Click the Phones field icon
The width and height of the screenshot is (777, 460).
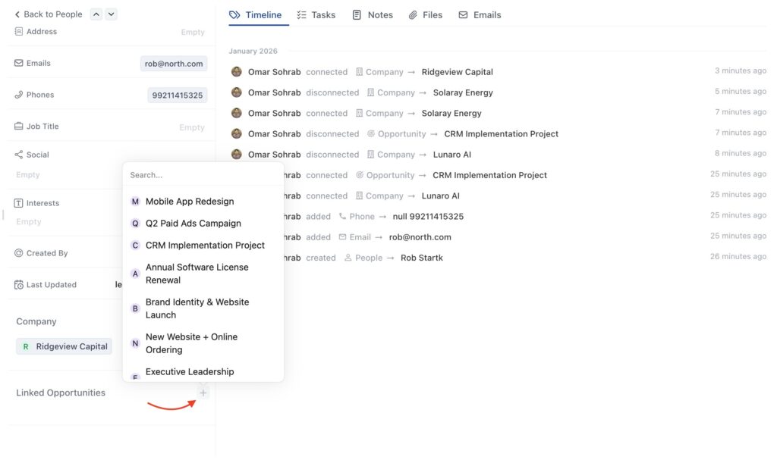19,95
